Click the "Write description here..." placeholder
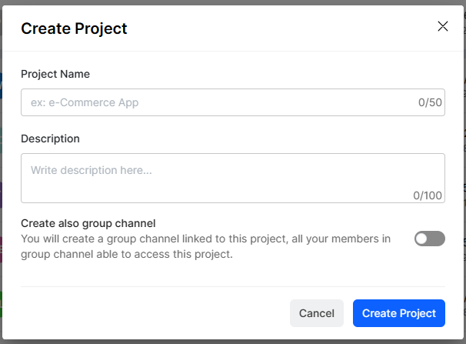Screen dimensions: 466x344 91,170
